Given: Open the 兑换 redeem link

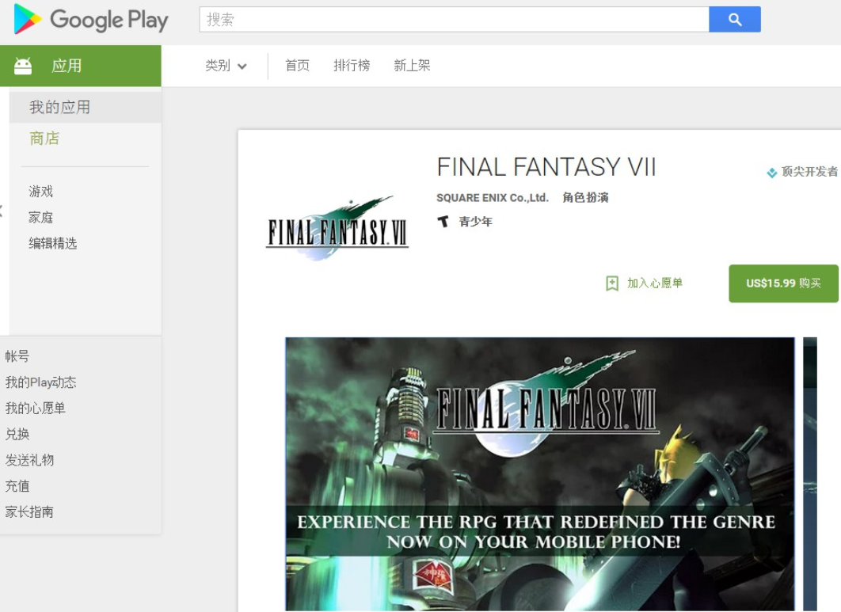Looking at the screenshot, I should pyautogui.click(x=17, y=434).
